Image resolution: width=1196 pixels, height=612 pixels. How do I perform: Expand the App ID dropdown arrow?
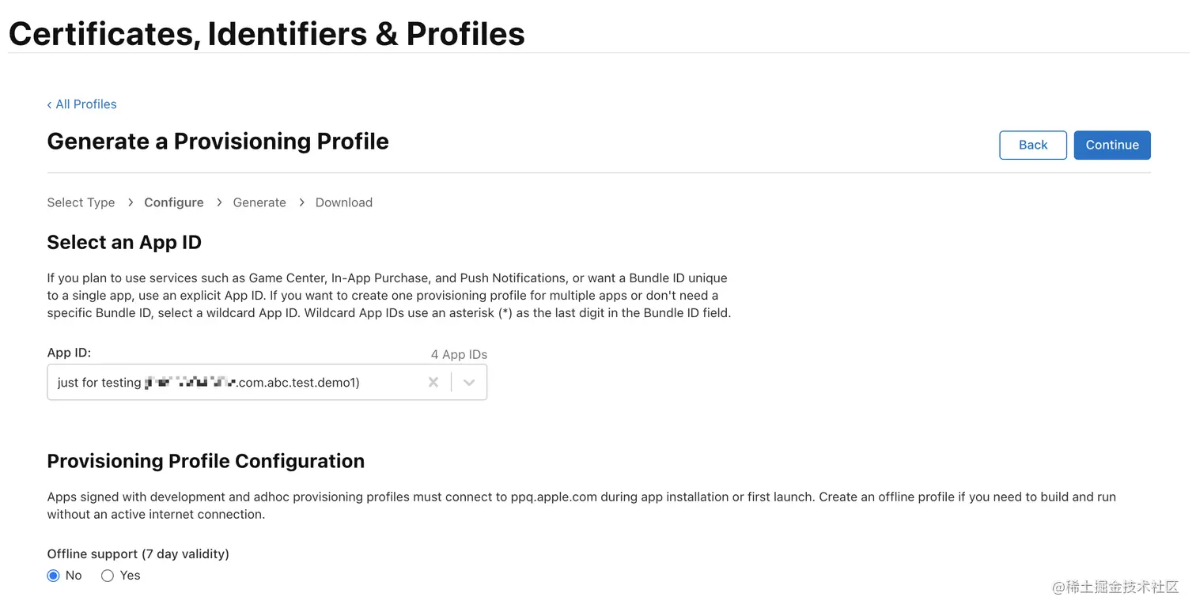[x=469, y=383]
